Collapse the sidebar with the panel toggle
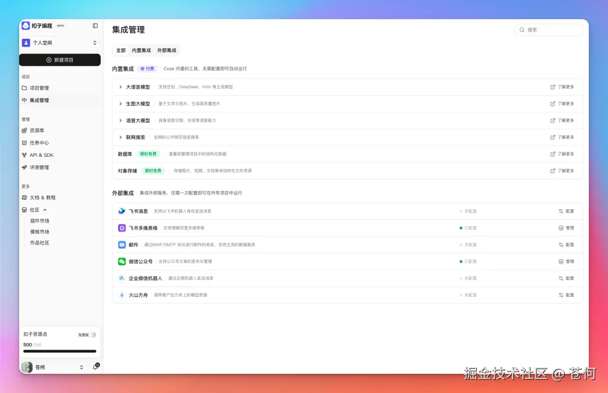 pos(95,25)
